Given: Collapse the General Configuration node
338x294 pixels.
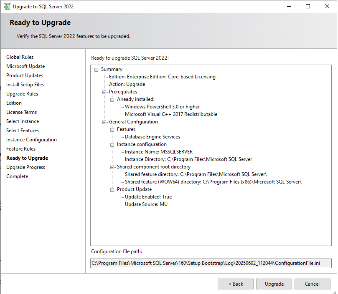Looking at the screenshot, I should coord(104,122).
